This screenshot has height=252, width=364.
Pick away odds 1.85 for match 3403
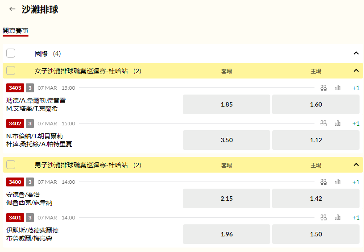point(227,104)
